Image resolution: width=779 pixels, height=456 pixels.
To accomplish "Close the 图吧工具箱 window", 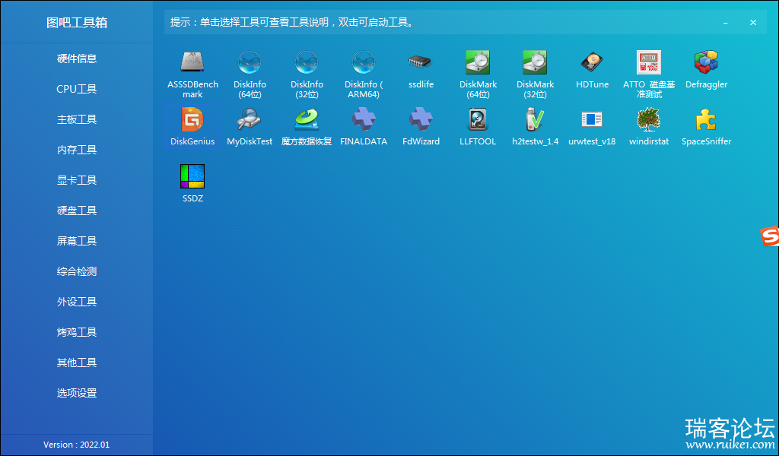I will (x=753, y=23).
